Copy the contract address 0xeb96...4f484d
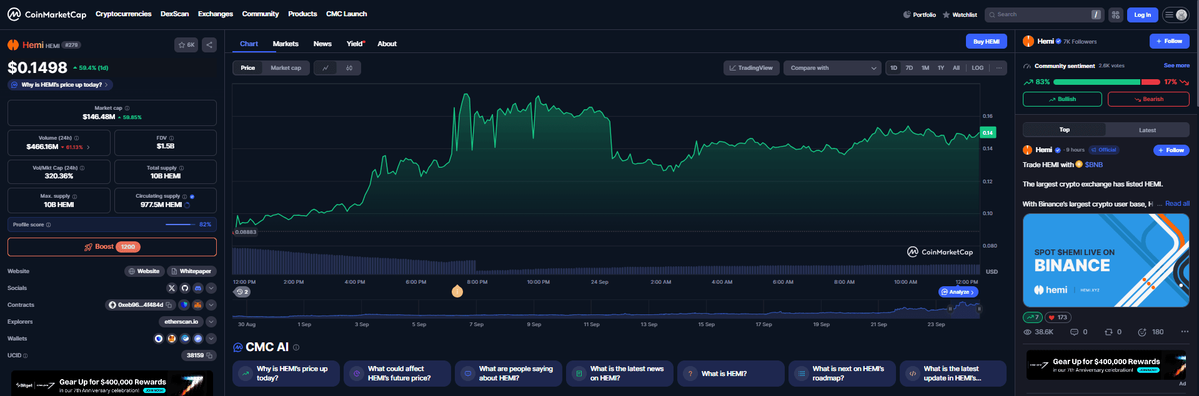This screenshot has height=396, width=1199. [169, 305]
